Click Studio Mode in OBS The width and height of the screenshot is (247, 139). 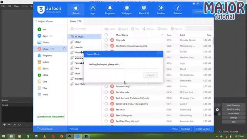click(x=233, y=114)
